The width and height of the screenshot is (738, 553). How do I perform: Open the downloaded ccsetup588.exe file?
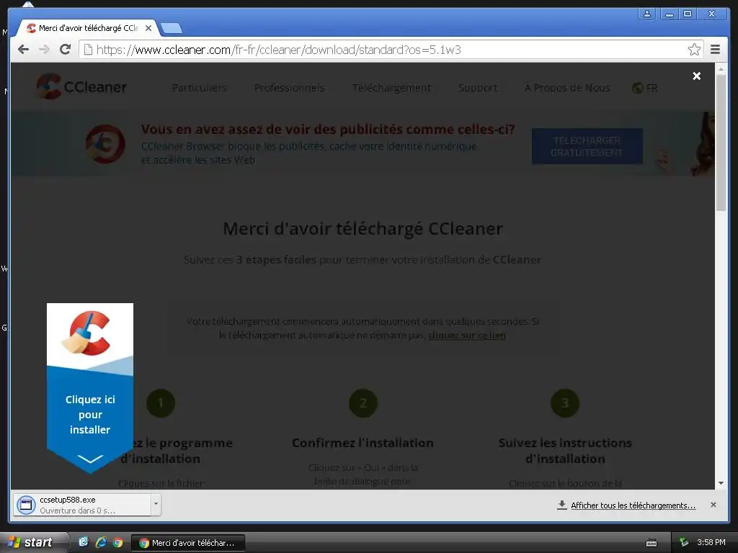pyautogui.click(x=82, y=505)
